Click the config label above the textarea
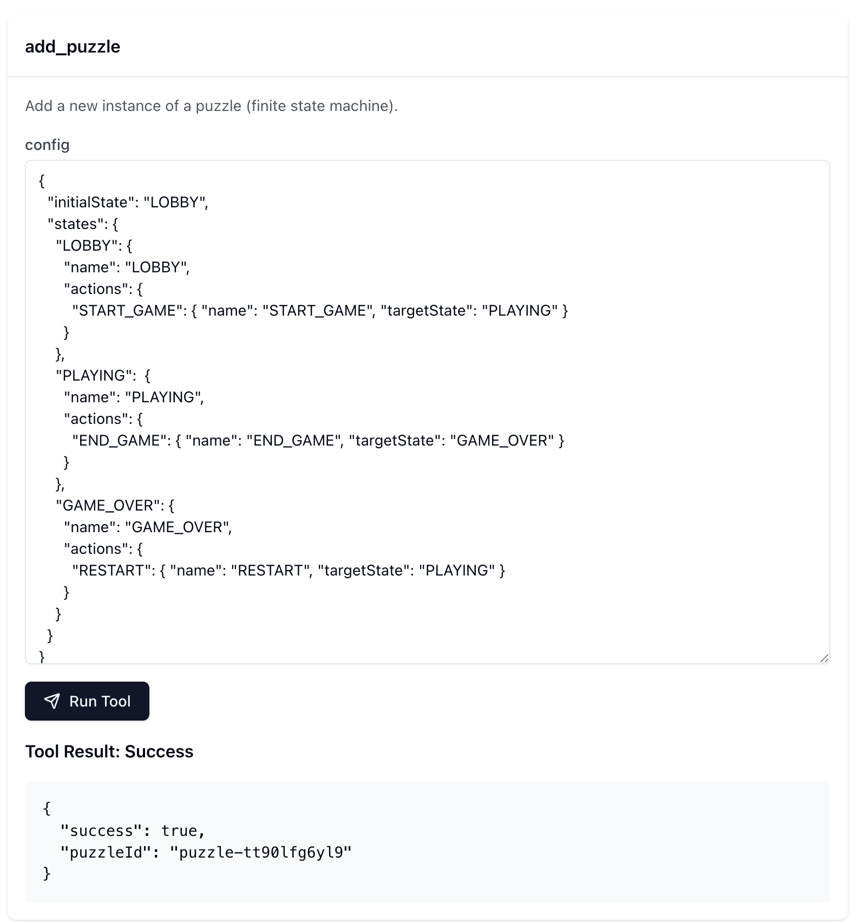 pos(47,145)
